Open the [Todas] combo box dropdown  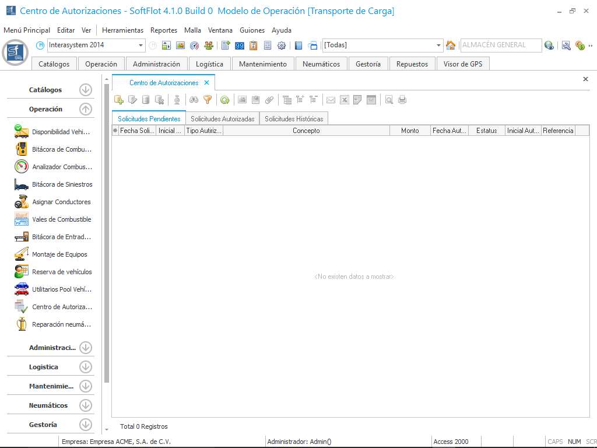click(x=439, y=45)
